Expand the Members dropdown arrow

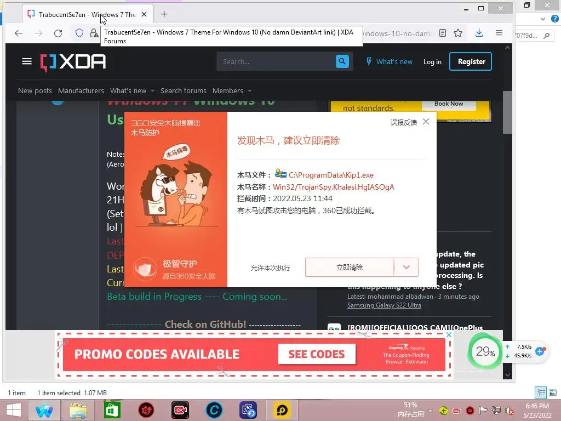(249, 91)
